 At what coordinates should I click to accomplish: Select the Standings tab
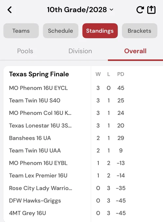point(100,31)
